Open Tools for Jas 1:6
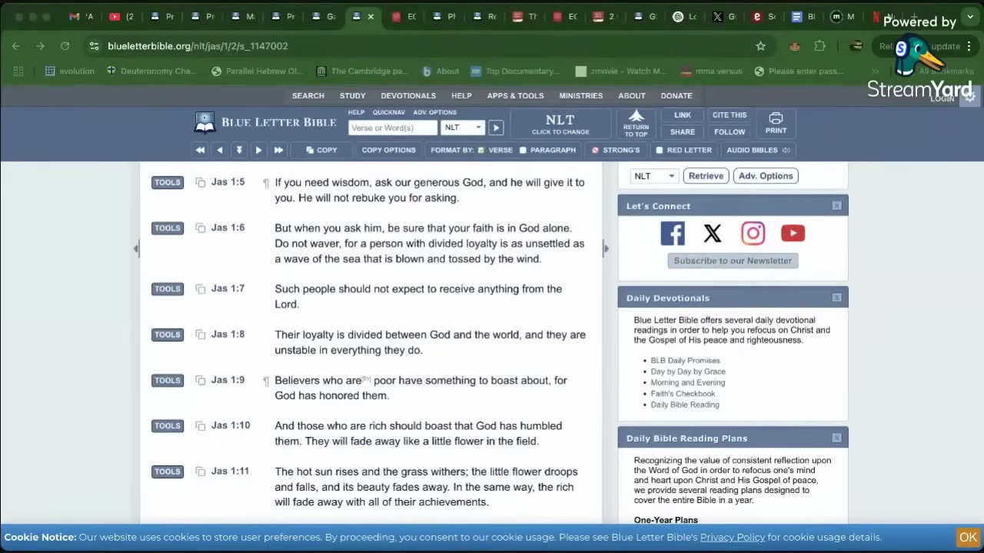The height and width of the screenshot is (553, 984). 168,228
